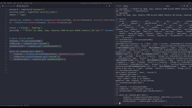Image resolution: width=192 pixels, height=108 pixels.
Task: Click 'while not response.get('done'):' in editor
Action: click(26, 51)
